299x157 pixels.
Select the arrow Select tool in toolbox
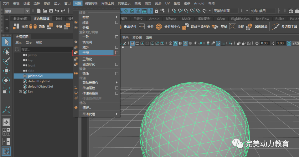click(x=7, y=42)
